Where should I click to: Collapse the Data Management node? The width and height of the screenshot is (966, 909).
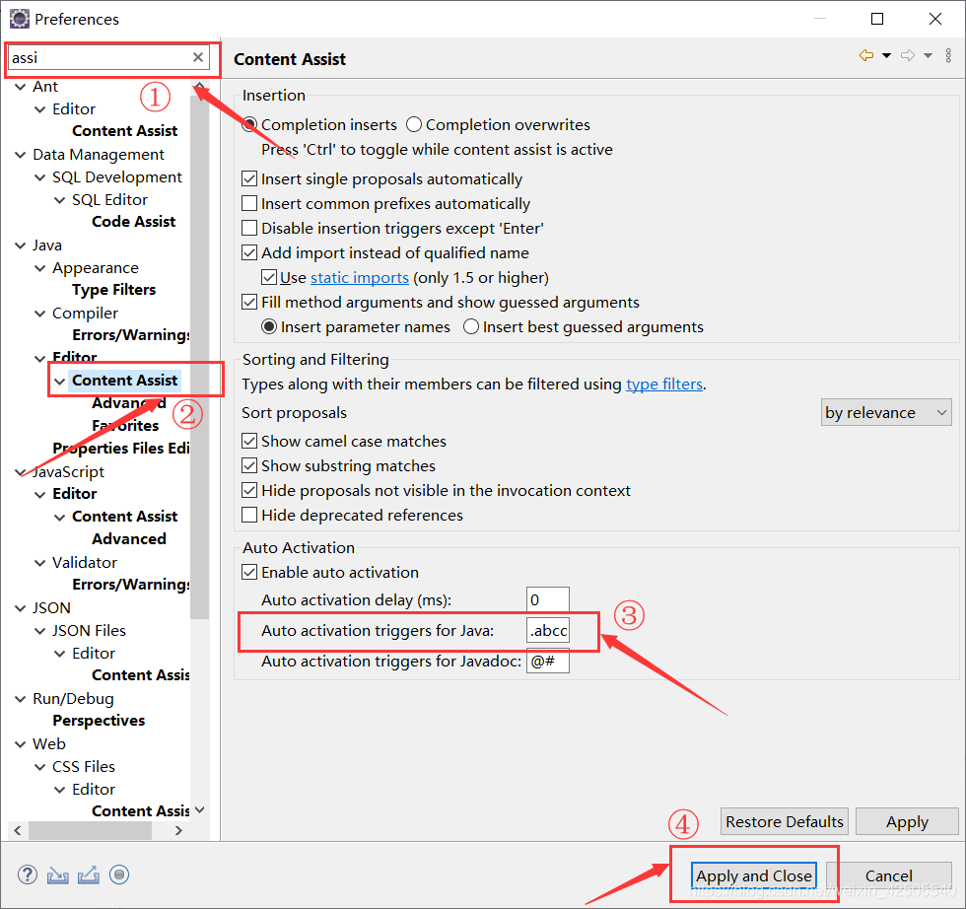tap(21, 155)
